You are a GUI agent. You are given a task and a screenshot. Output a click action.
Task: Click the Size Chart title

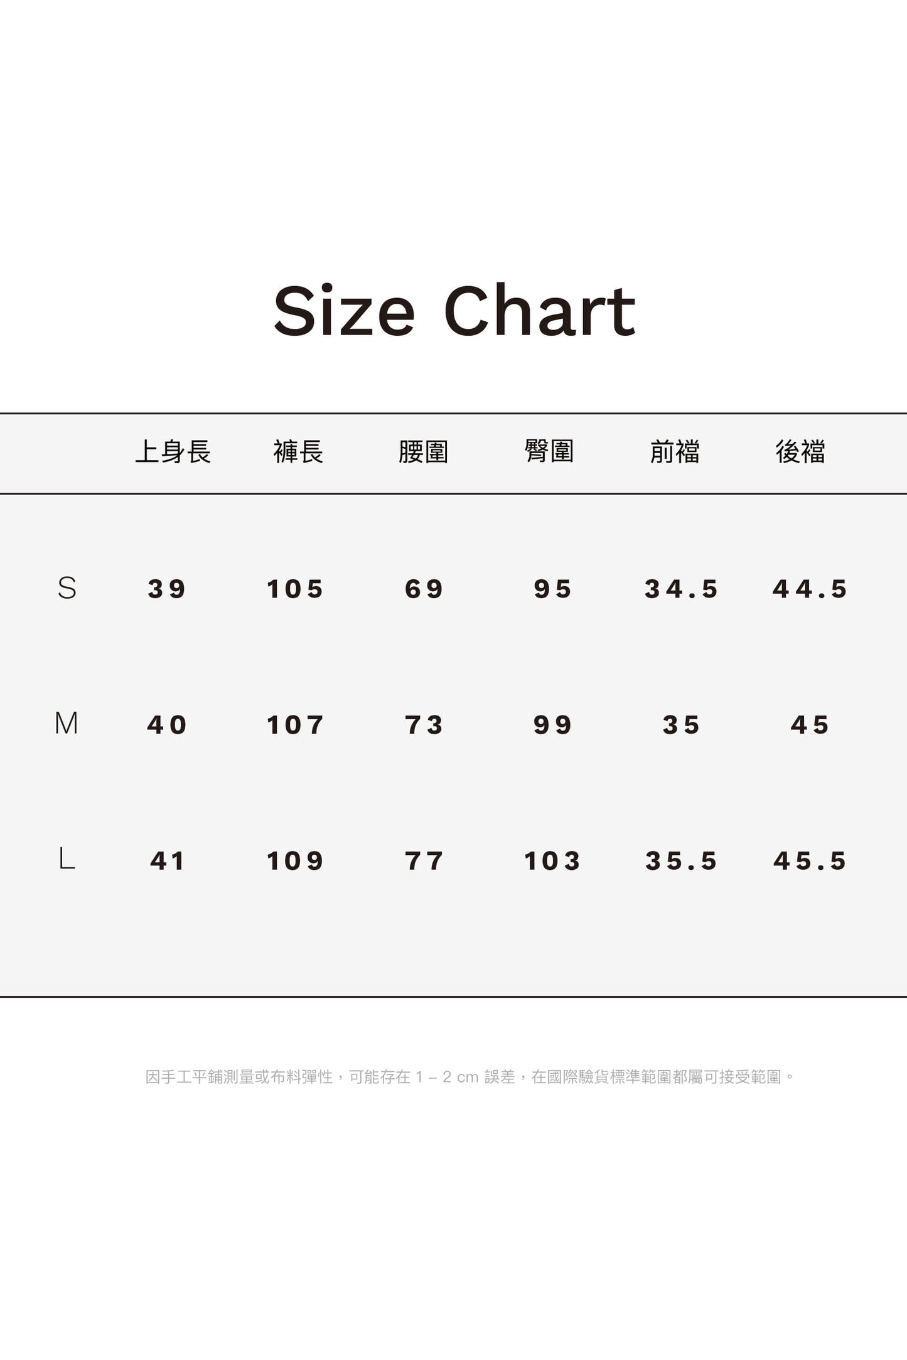point(454,311)
